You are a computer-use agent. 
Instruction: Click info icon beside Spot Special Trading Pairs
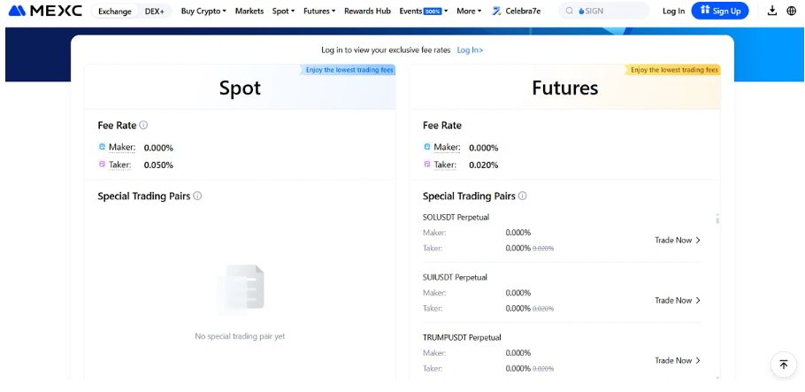pyautogui.click(x=197, y=196)
